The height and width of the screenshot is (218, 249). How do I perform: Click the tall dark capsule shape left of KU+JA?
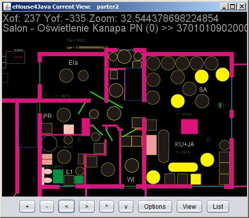click(163, 146)
